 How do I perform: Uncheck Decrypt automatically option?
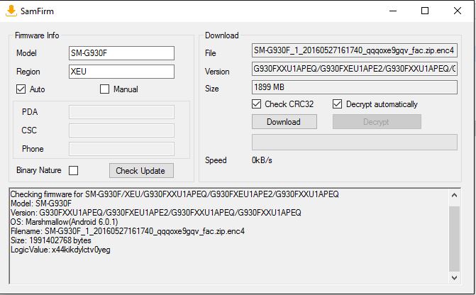[x=337, y=104]
